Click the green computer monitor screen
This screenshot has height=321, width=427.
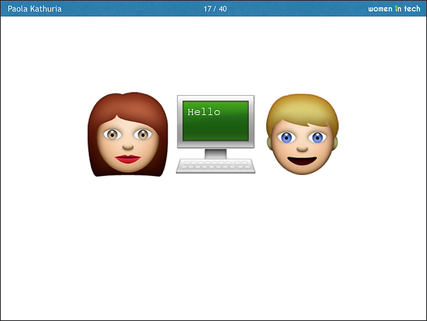tap(215, 121)
